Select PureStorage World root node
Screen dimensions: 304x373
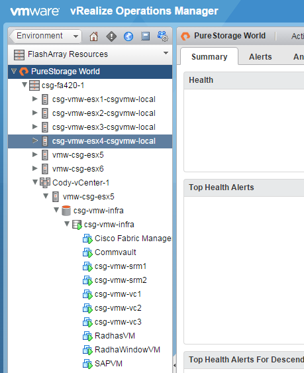[x=90, y=72]
